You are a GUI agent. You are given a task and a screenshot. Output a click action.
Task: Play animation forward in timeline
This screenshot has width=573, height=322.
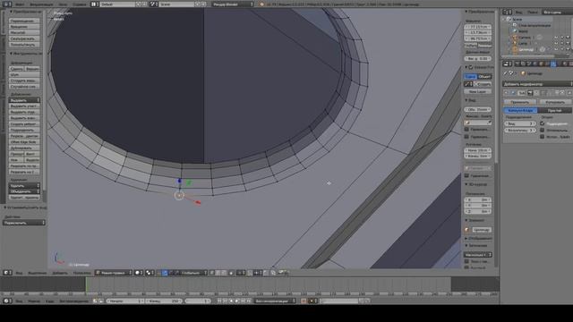click(x=236, y=301)
